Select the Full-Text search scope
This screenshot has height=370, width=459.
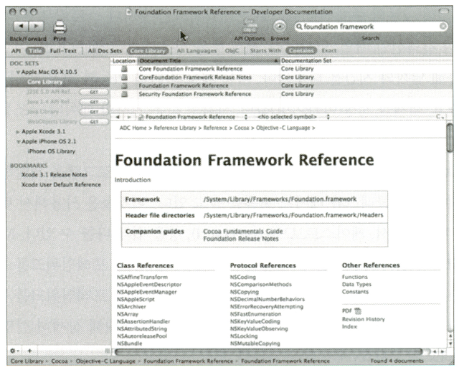click(x=63, y=51)
